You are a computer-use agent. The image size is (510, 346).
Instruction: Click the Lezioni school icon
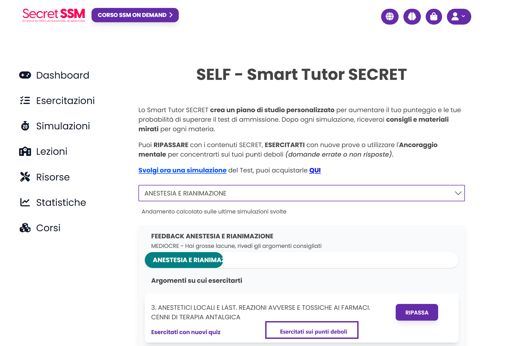[x=25, y=152]
